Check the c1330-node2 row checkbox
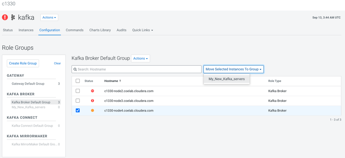 coord(78,91)
